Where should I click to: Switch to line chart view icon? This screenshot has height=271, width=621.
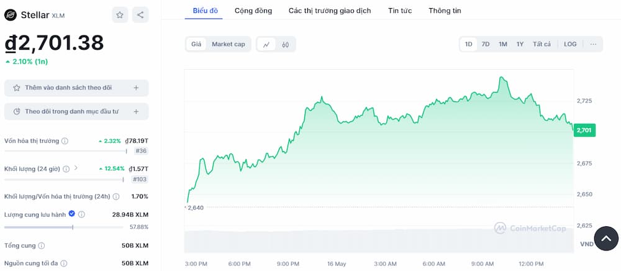(266, 44)
